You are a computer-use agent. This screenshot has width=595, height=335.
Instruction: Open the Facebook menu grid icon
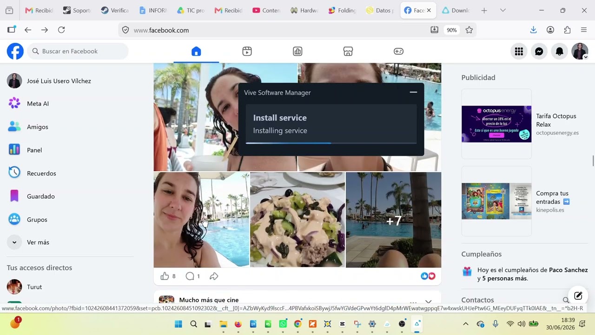(x=519, y=51)
